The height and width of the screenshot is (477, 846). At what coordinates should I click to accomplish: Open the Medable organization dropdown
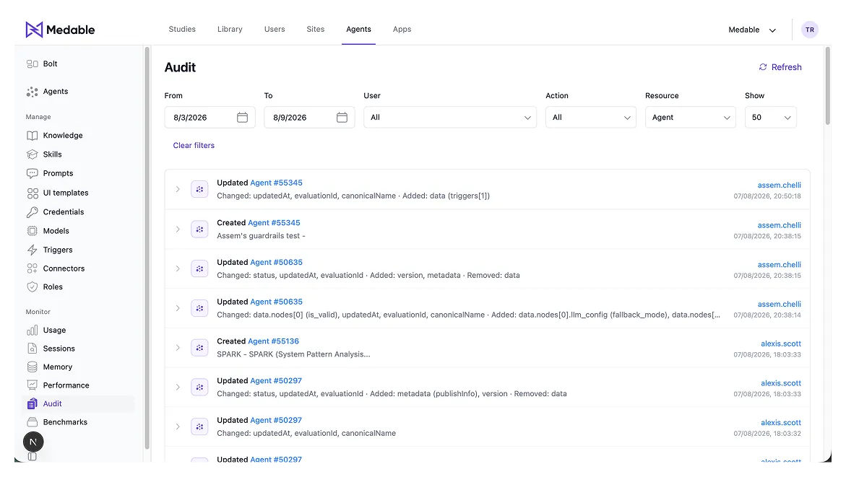click(x=752, y=30)
